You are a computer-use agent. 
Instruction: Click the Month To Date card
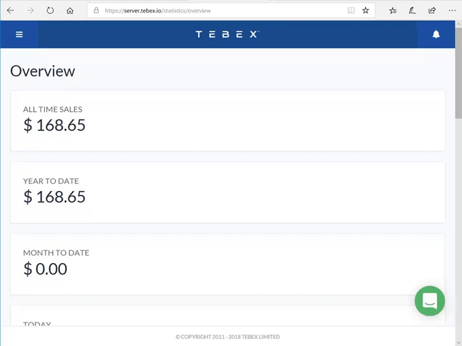[228, 264]
